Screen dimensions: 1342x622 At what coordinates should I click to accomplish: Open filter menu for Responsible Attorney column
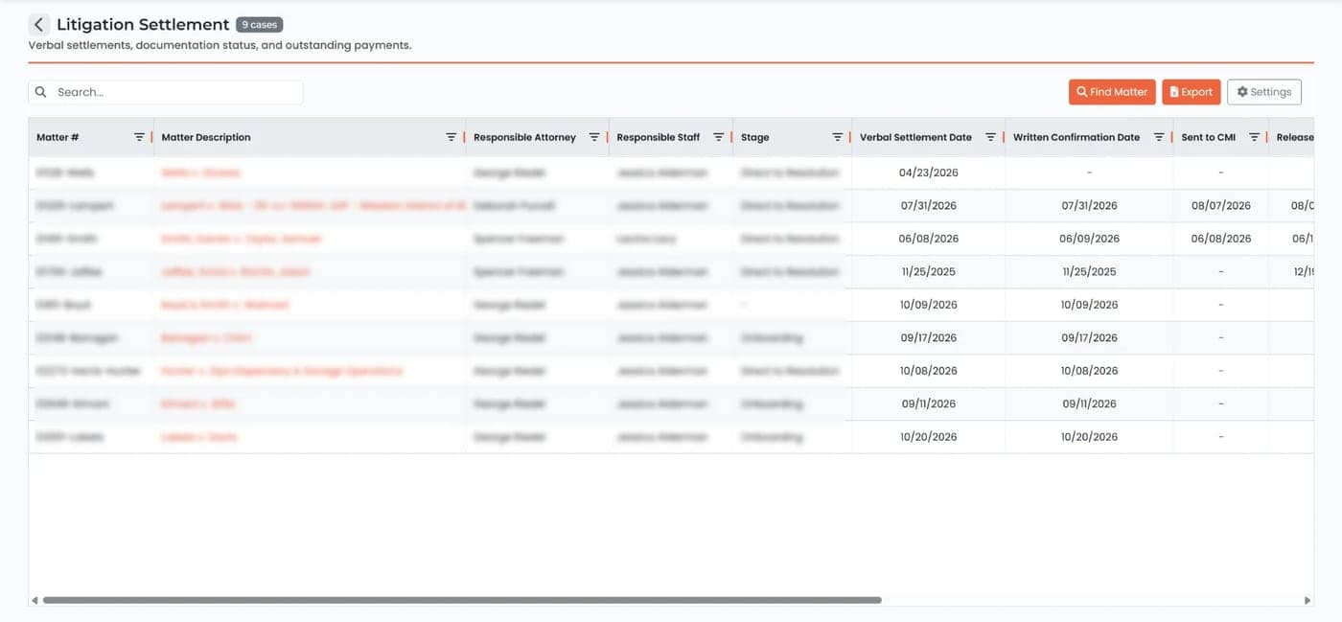(594, 137)
